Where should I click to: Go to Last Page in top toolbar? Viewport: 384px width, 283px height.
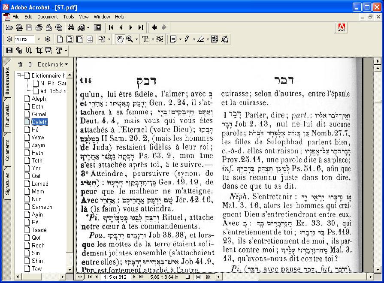[141, 27]
